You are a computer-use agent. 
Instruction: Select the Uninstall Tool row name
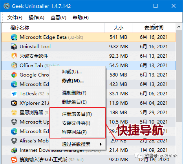click(35, 47)
